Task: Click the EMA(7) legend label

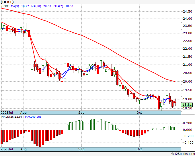Action: [58, 6]
